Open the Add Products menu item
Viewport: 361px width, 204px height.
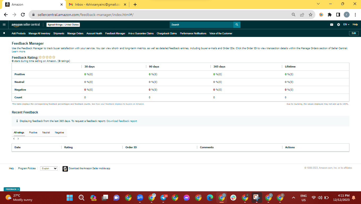click(x=19, y=33)
